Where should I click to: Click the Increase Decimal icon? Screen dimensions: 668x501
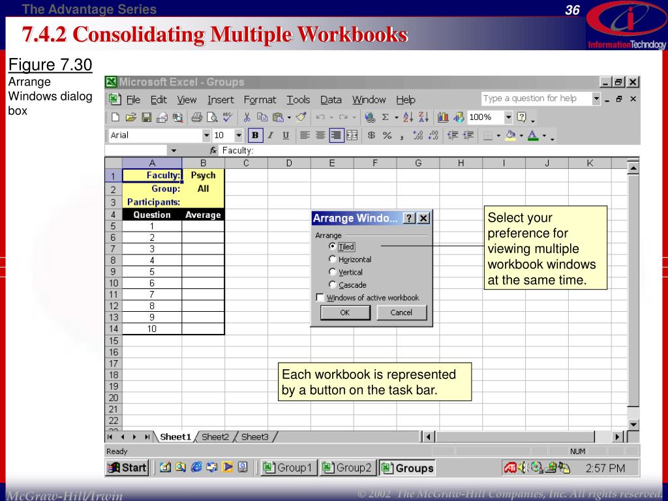click(x=418, y=136)
